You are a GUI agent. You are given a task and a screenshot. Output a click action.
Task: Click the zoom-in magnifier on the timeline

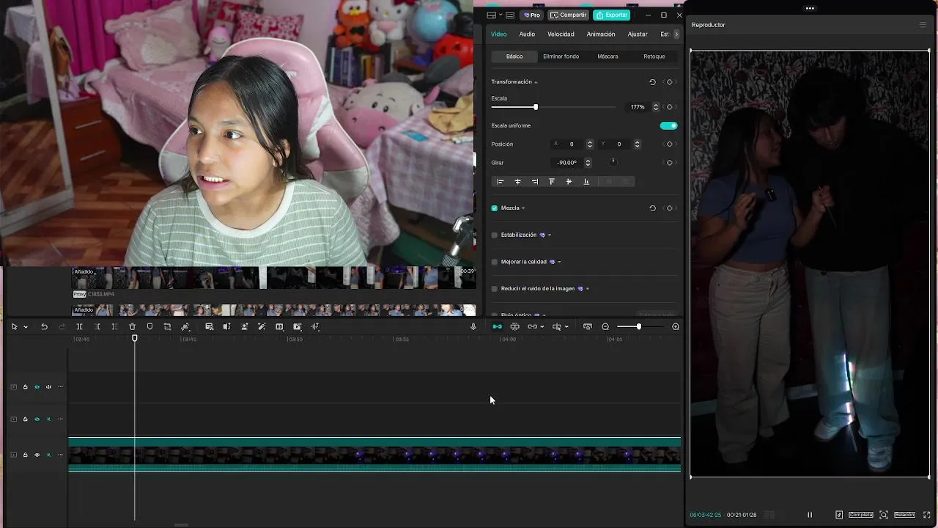point(676,326)
